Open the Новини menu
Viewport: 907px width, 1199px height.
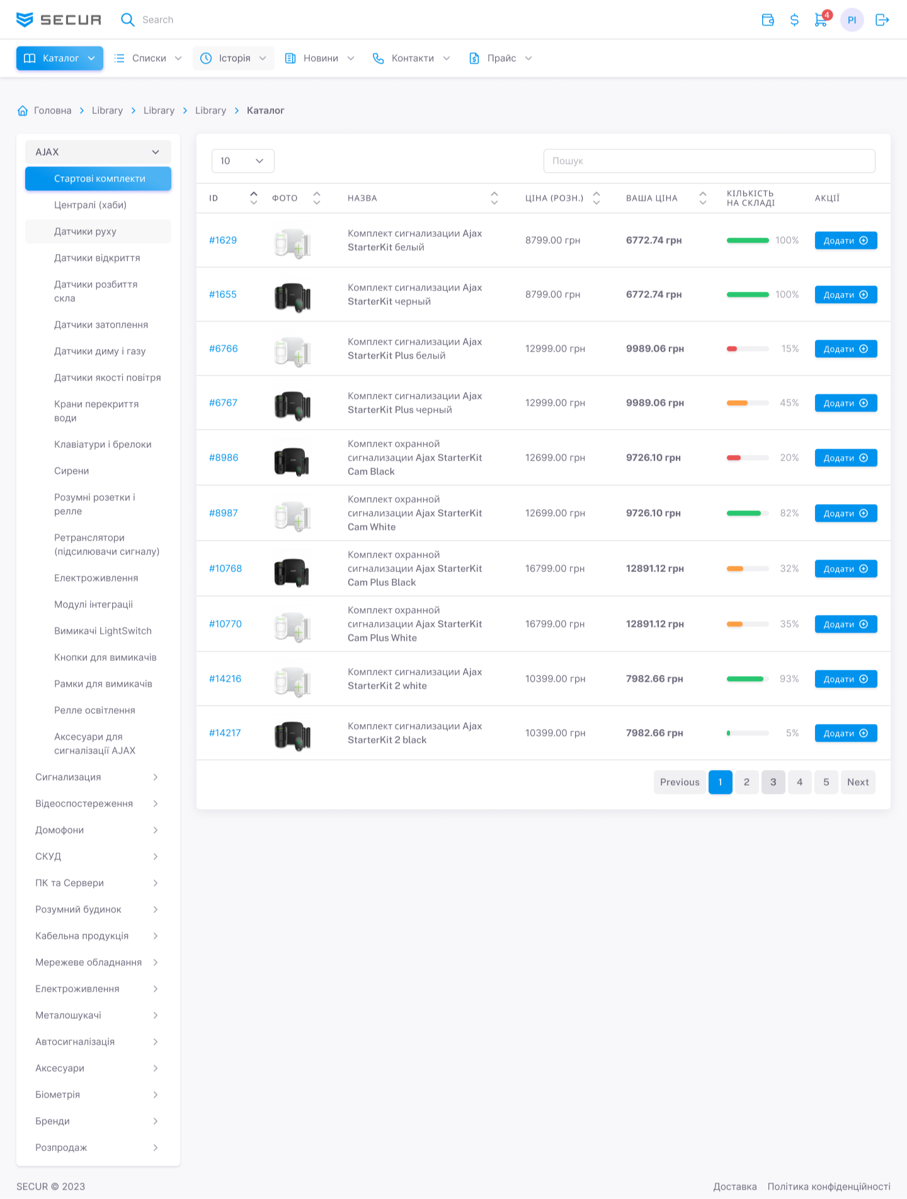click(x=320, y=59)
